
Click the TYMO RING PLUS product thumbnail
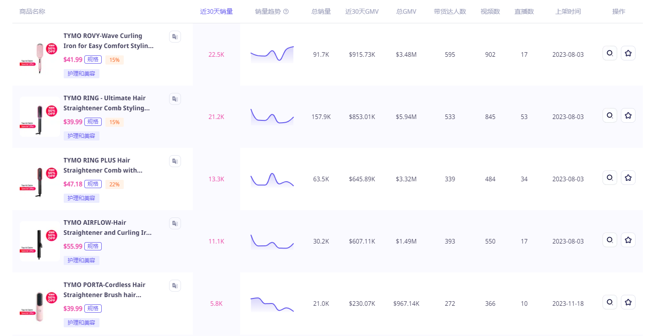pos(39,179)
